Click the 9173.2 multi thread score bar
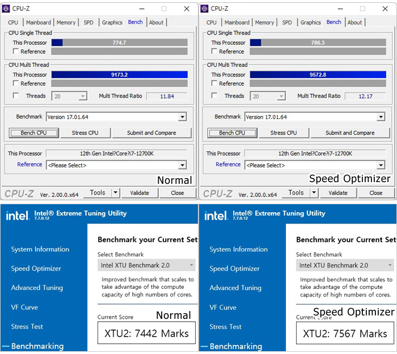Image resolution: width=397 pixels, height=354 pixels. (x=119, y=74)
